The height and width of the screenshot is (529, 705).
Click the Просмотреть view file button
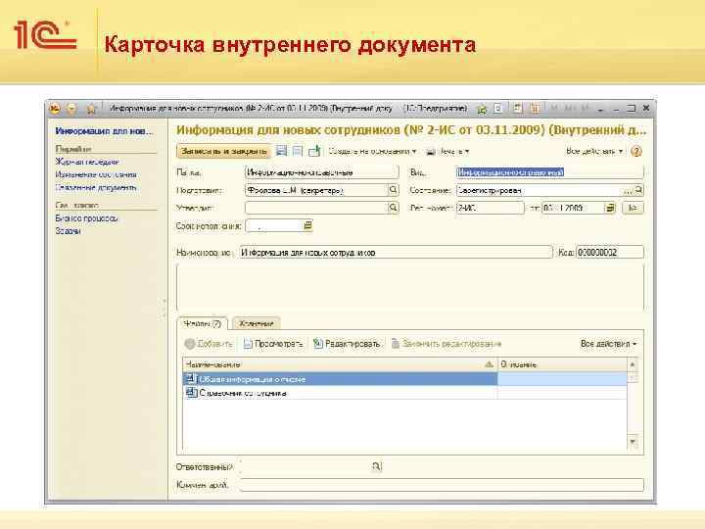(273, 344)
